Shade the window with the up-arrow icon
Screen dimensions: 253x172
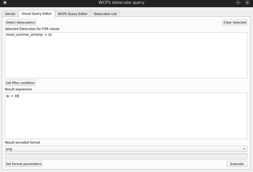tap(238, 3)
